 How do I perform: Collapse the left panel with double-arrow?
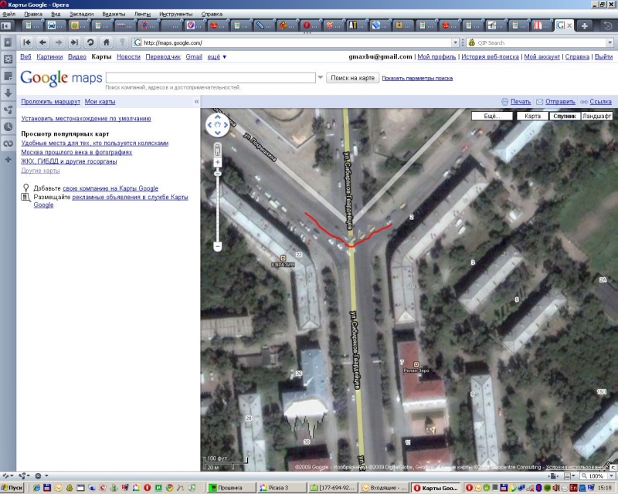click(195, 102)
